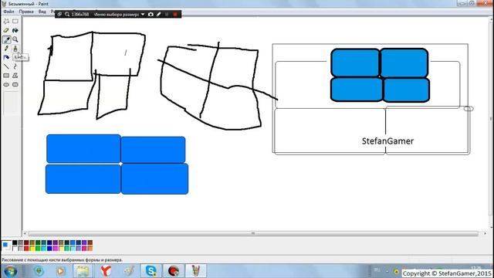Click the red ball taskbar application icon
494x278 pixels.
tap(173, 271)
